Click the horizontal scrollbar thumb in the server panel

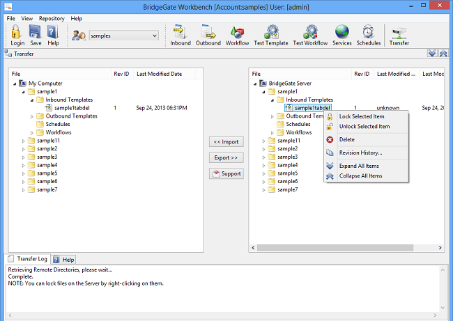[x=335, y=248]
